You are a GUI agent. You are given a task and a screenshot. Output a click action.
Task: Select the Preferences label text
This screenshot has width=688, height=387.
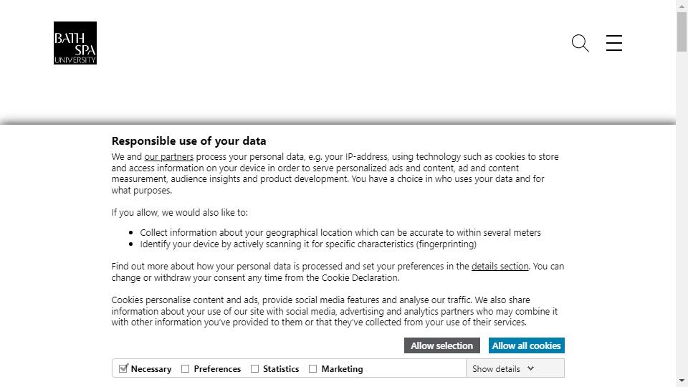[x=217, y=369]
